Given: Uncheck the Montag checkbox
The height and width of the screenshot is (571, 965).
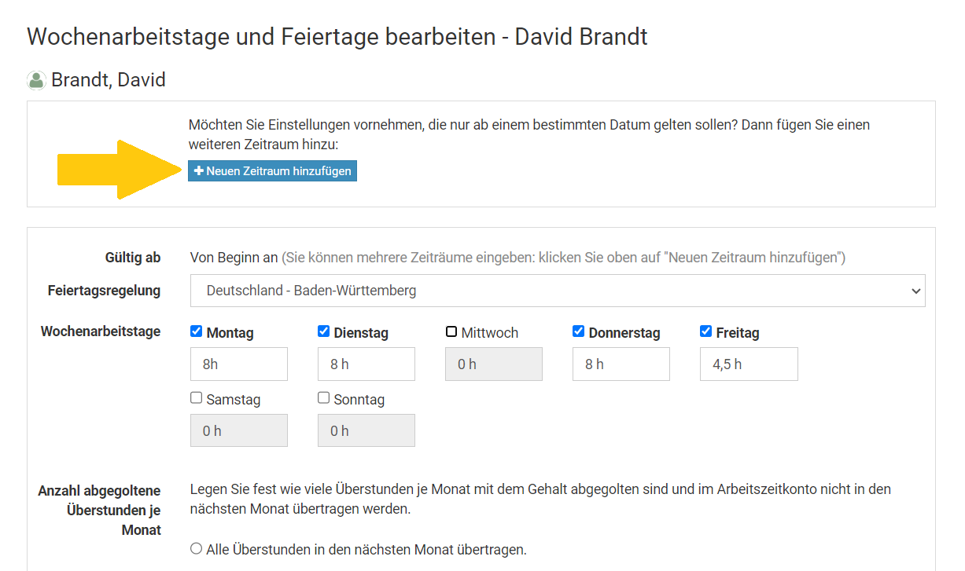Looking at the screenshot, I should point(197,331).
